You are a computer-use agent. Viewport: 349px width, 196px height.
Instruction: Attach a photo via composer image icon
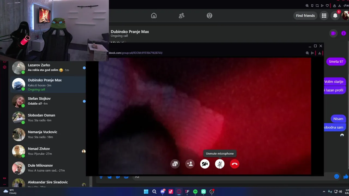click(x=109, y=177)
